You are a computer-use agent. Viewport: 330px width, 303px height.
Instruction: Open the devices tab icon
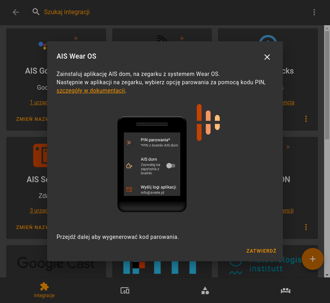pos(125,290)
